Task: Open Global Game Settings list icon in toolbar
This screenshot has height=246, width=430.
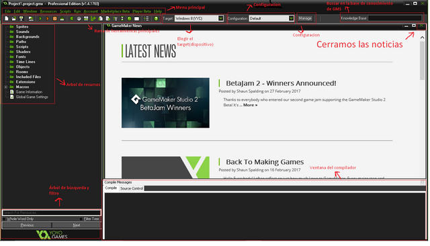Action: pyautogui.click(x=146, y=19)
